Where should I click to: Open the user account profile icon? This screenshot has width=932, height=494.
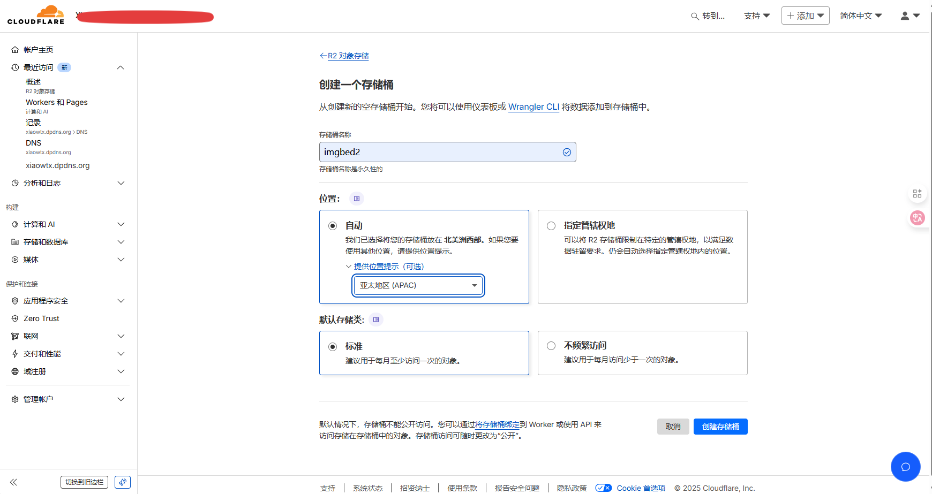coord(905,16)
